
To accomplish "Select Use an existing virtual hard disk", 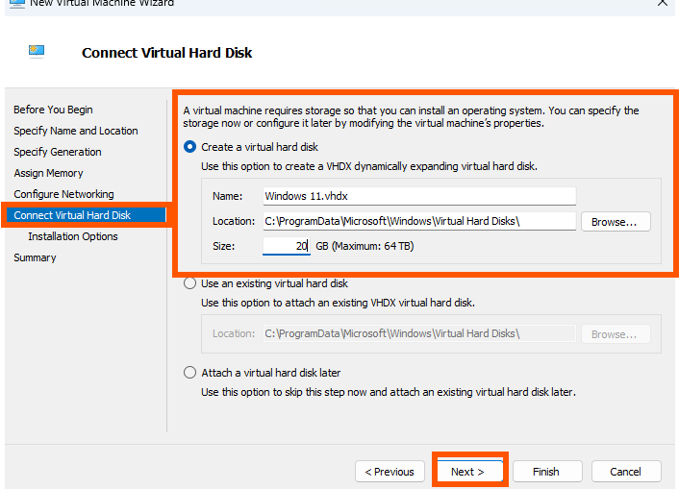I will point(189,283).
